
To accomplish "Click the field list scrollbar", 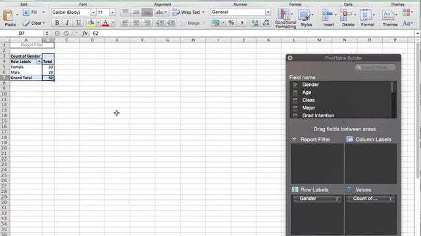I will (x=393, y=87).
